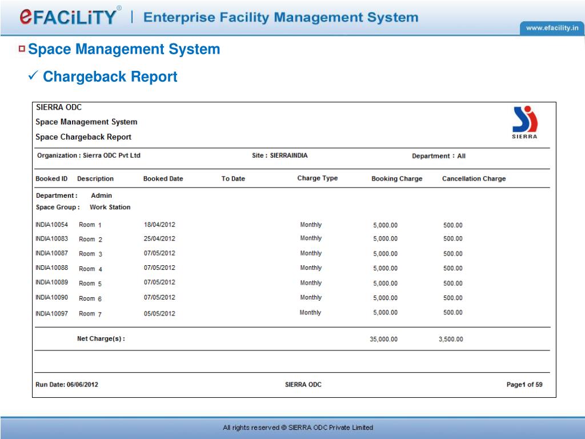
Task: Click the Booking Charge column header
Action: pos(397,178)
